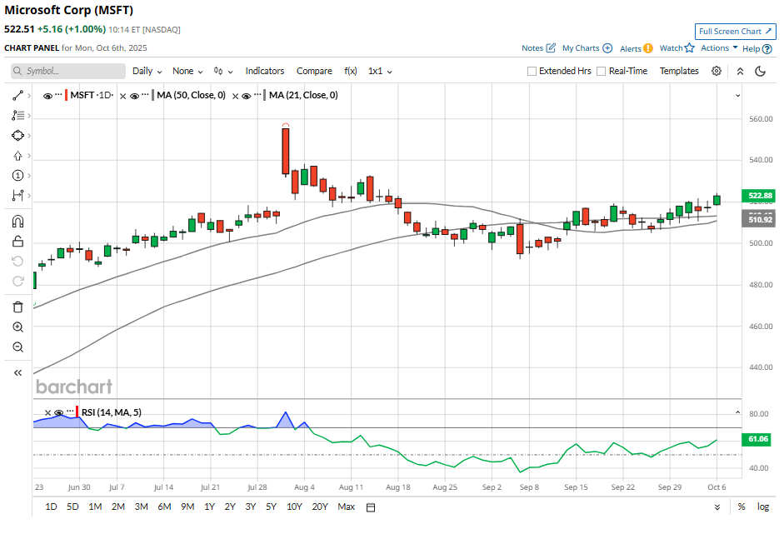Open the Actions dropdown menu
Screen dimensions: 784x539
tap(719, 48)
